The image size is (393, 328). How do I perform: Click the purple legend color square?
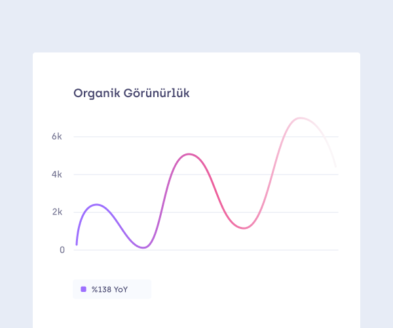(x=83, y=289)
